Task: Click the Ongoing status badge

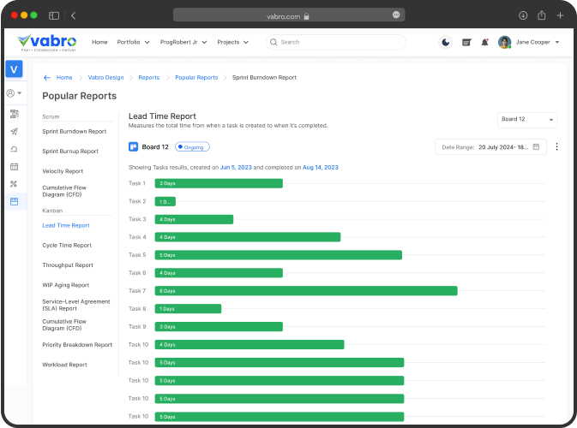Action: coord(192,147)
